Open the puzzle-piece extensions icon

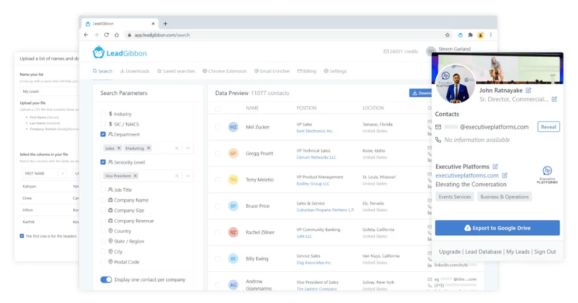[x=470, y=35]
